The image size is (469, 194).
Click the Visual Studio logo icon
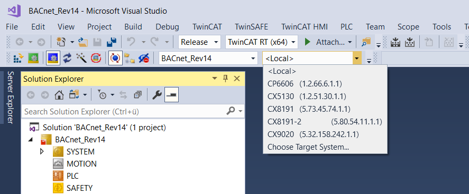point(15,11)
